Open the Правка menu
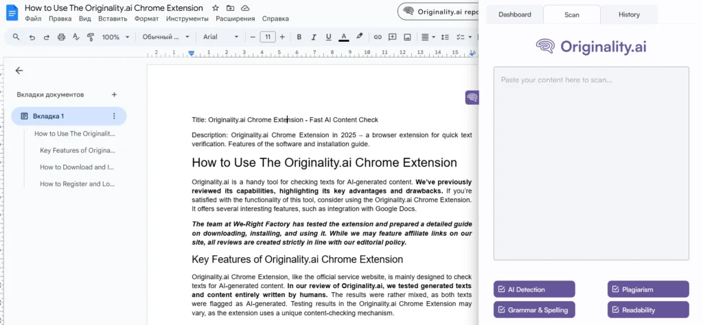 click(60, 19)
